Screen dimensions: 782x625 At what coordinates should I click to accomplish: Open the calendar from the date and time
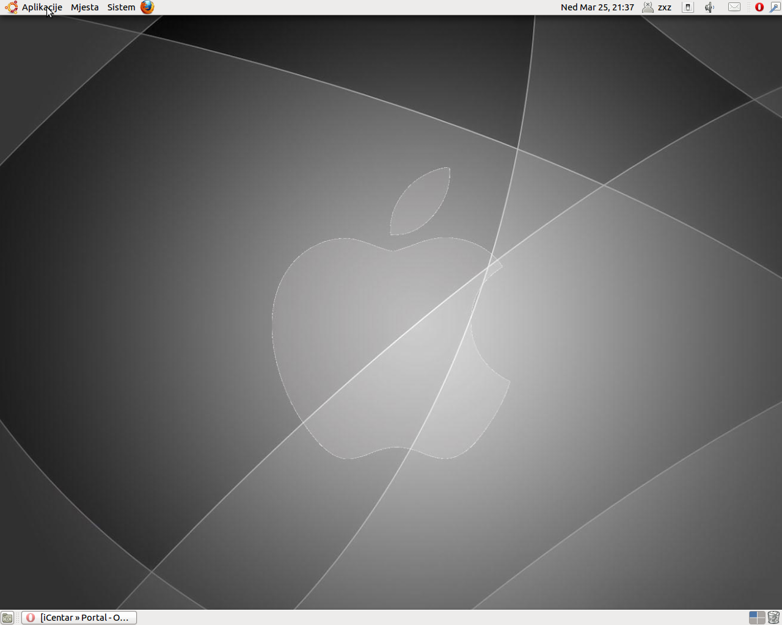(x=597, y=7)
